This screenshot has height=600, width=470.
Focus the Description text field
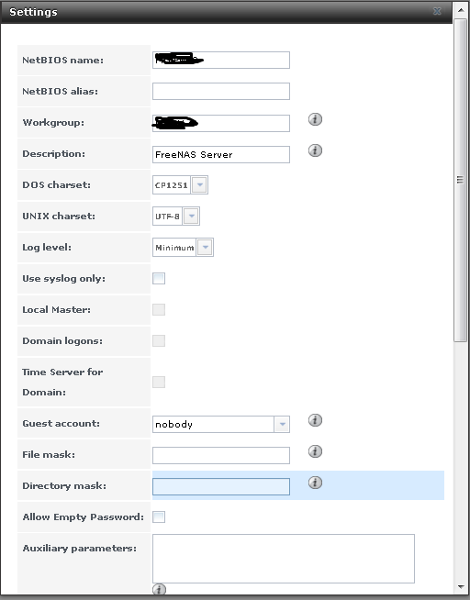[221, 155]
